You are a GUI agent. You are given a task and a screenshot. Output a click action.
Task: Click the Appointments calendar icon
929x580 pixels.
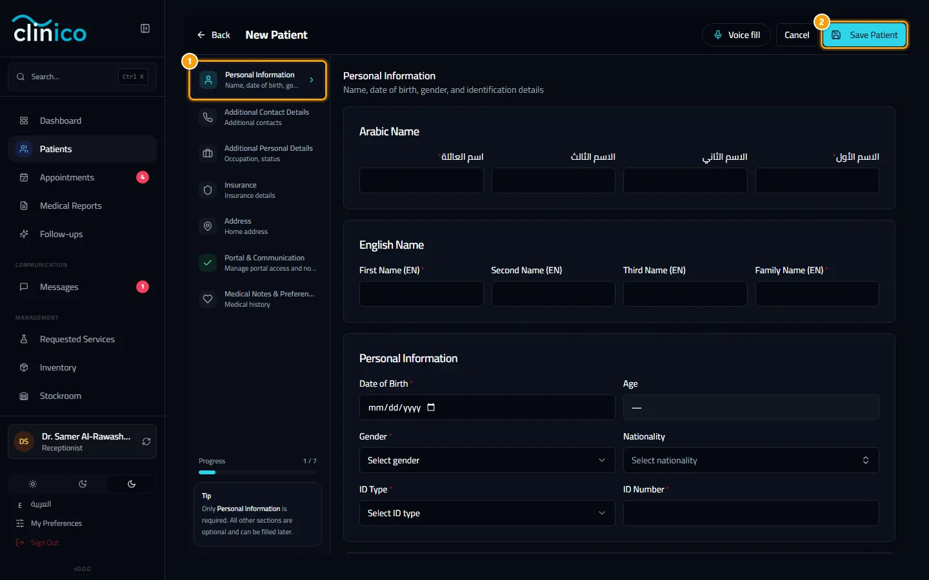coord(24,177)
